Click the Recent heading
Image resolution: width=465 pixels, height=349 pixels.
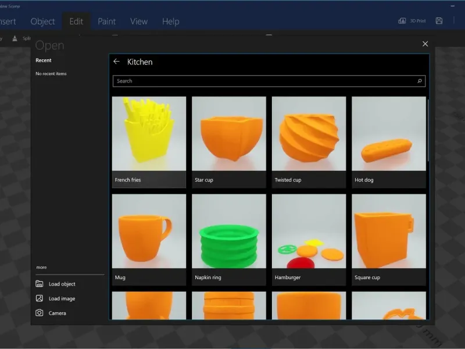(43, 60)
